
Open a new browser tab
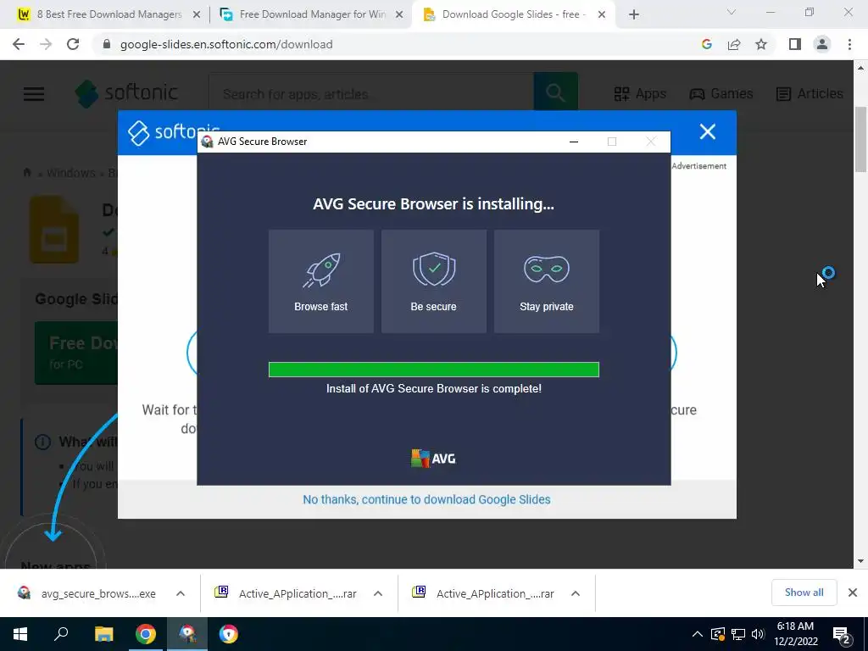coord(634,15)
